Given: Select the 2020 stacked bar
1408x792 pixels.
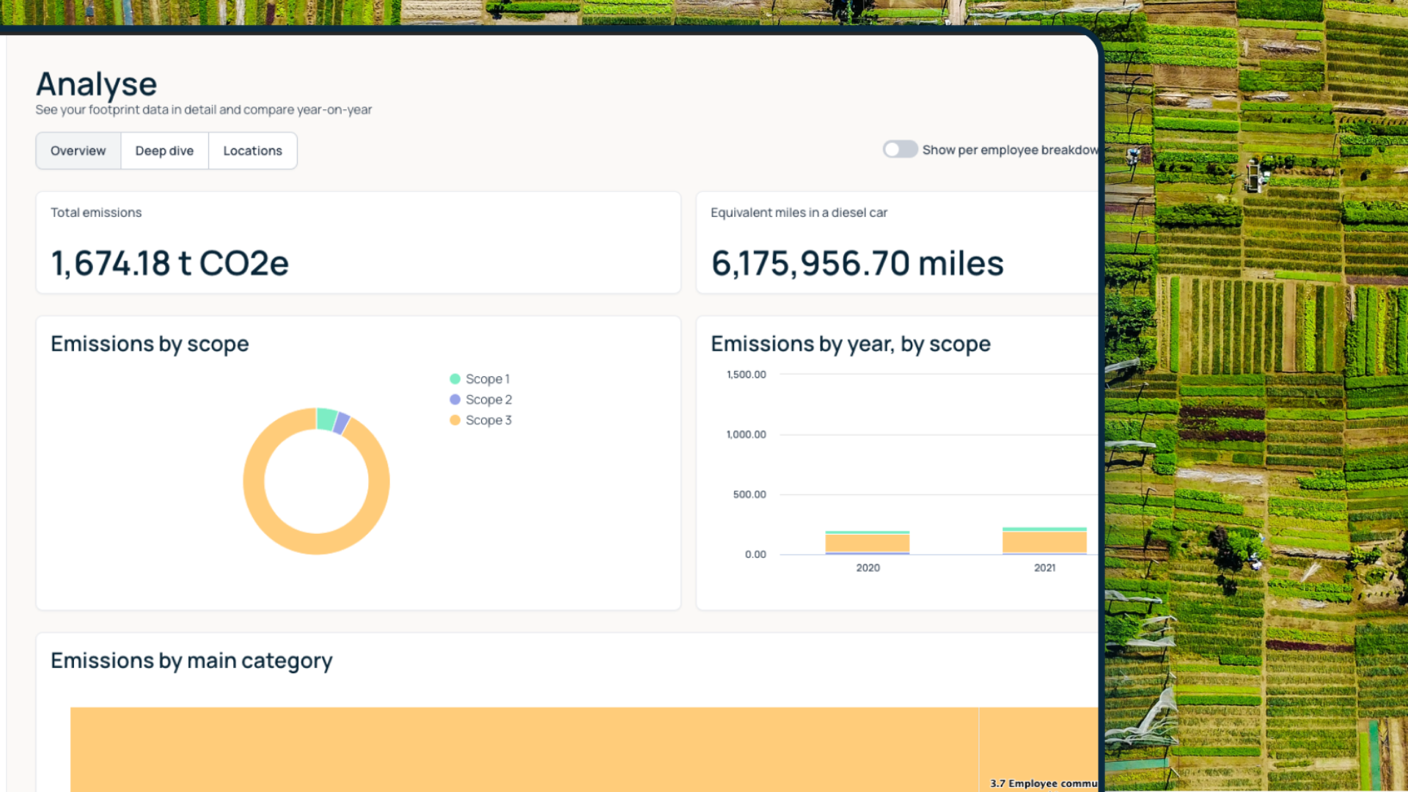Looking at the screenshot, I should tap(867, 543).
